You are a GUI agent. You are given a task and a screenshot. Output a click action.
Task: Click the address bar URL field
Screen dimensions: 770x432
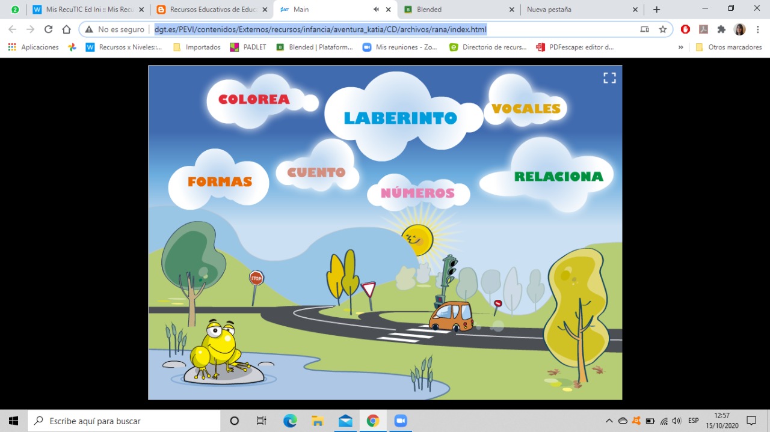click(x=361, y=29)
